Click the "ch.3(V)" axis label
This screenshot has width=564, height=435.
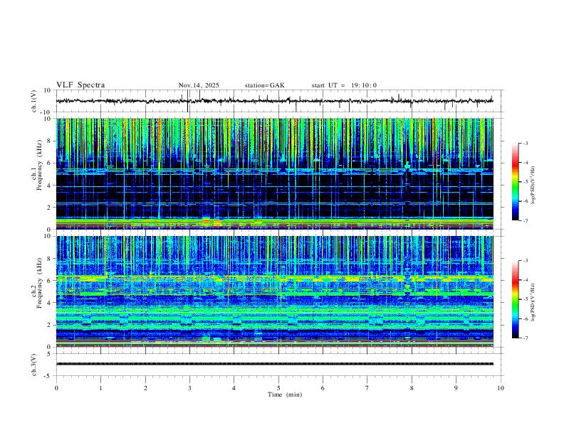(34, 365)
